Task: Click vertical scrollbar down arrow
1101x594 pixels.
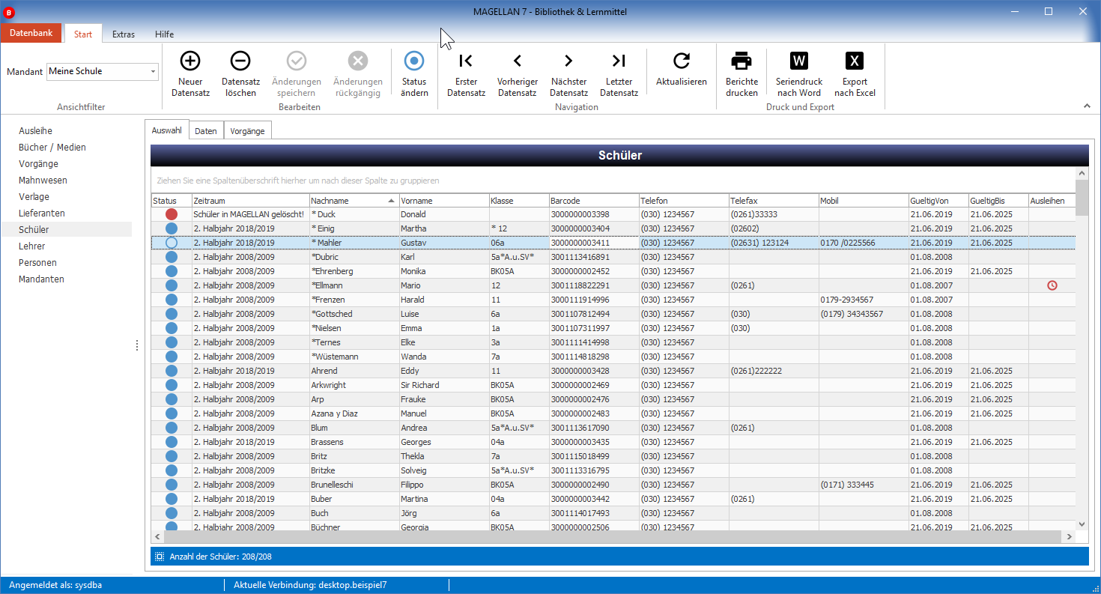Action: tap(1081, 524)
